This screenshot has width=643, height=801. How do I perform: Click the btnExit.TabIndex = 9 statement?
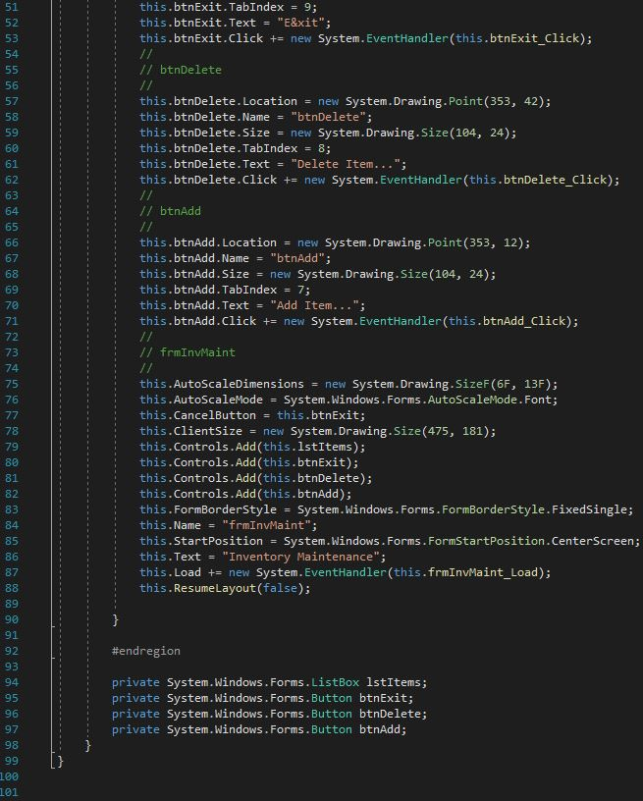(229, 7)
